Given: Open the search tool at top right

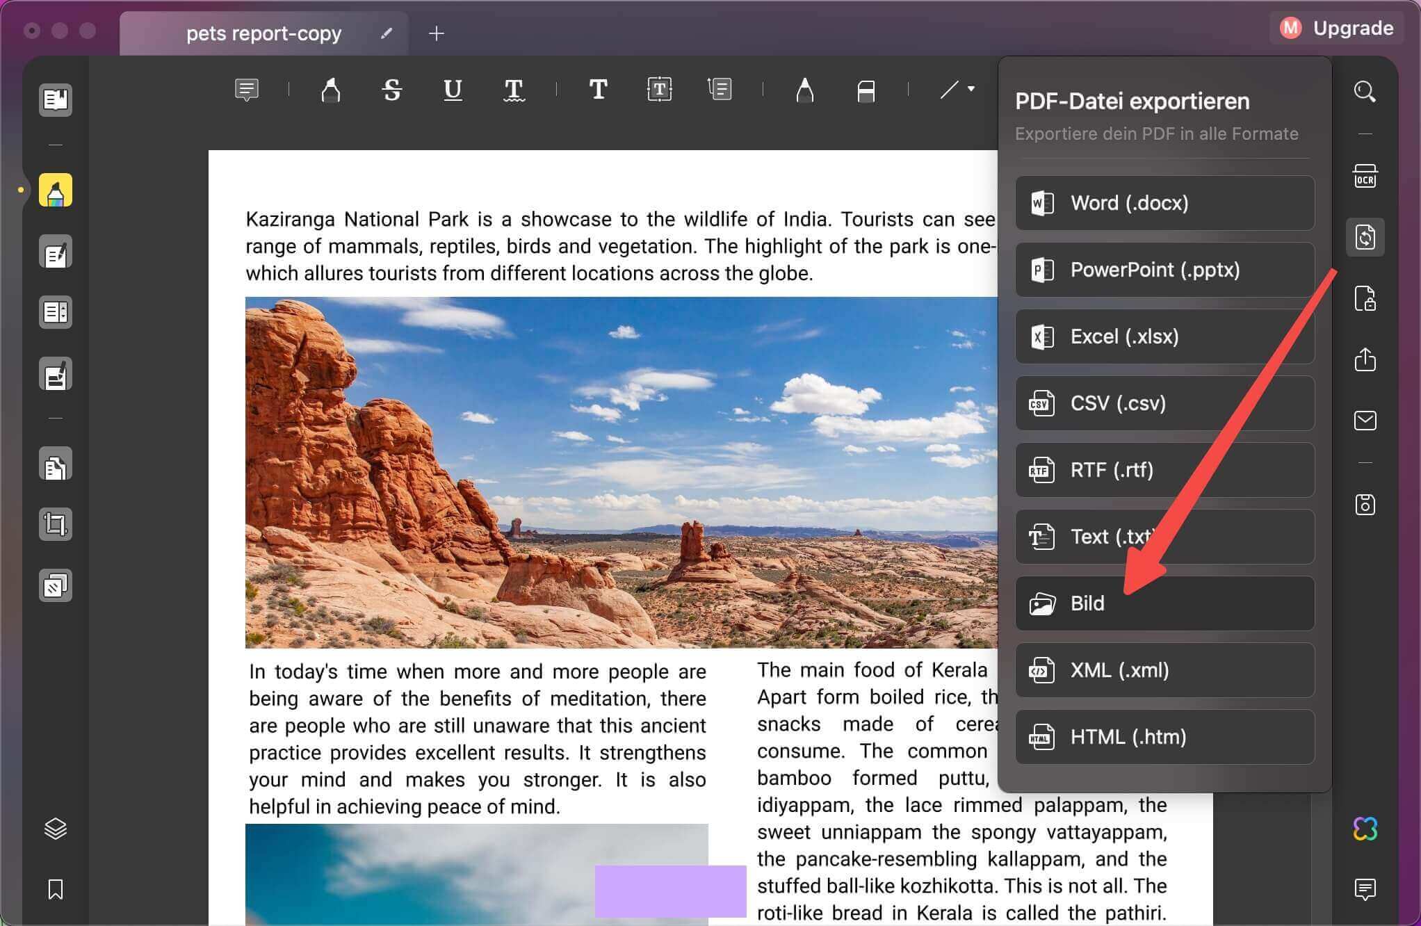Looking at the screenshot, I should pos(1365,91).
